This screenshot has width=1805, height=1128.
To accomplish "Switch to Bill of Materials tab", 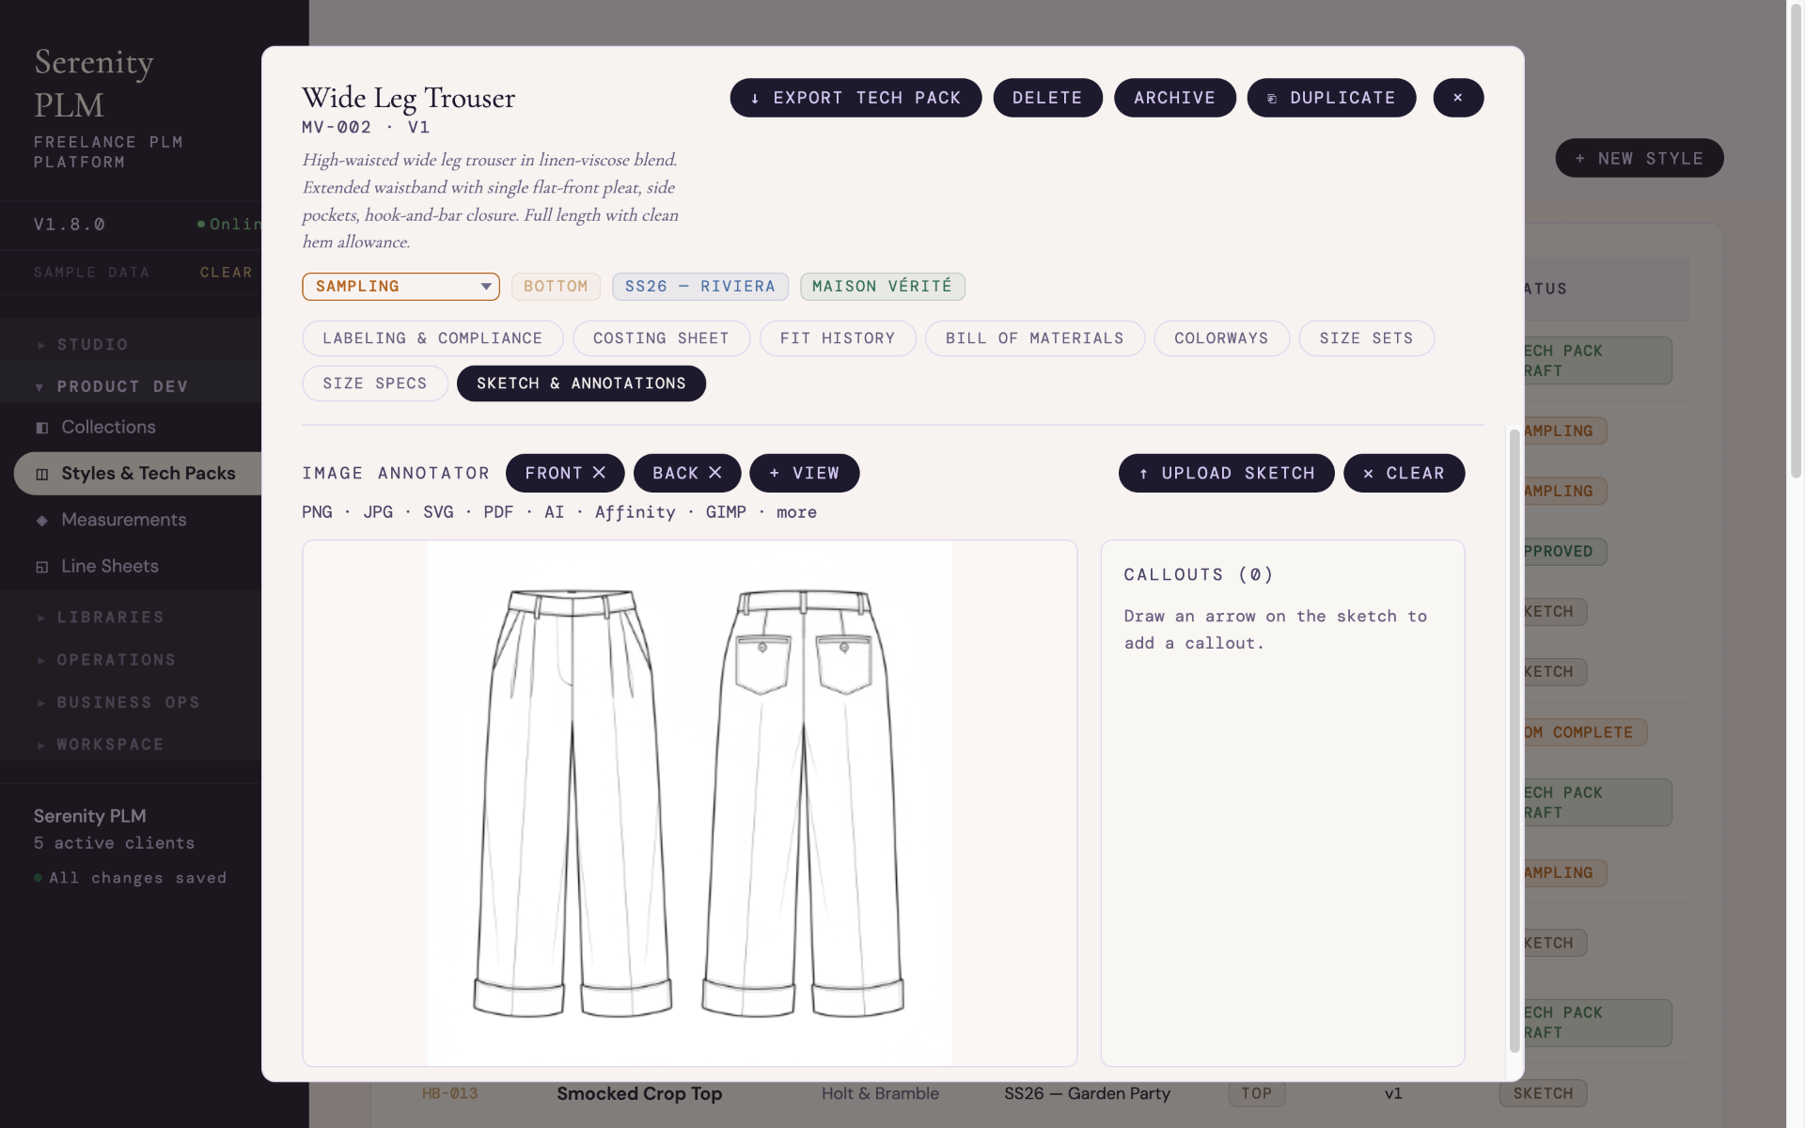I will (x=1035, y=338).
